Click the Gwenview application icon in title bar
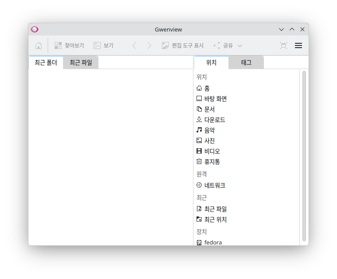Screen dimensions: 337x279 point(35,29)
